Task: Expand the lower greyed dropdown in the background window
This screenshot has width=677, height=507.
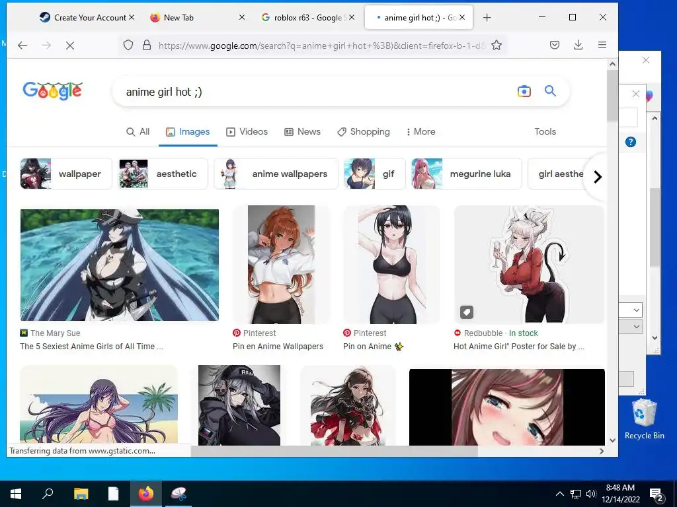Action: pyautogui.click(x=637, y=326)
